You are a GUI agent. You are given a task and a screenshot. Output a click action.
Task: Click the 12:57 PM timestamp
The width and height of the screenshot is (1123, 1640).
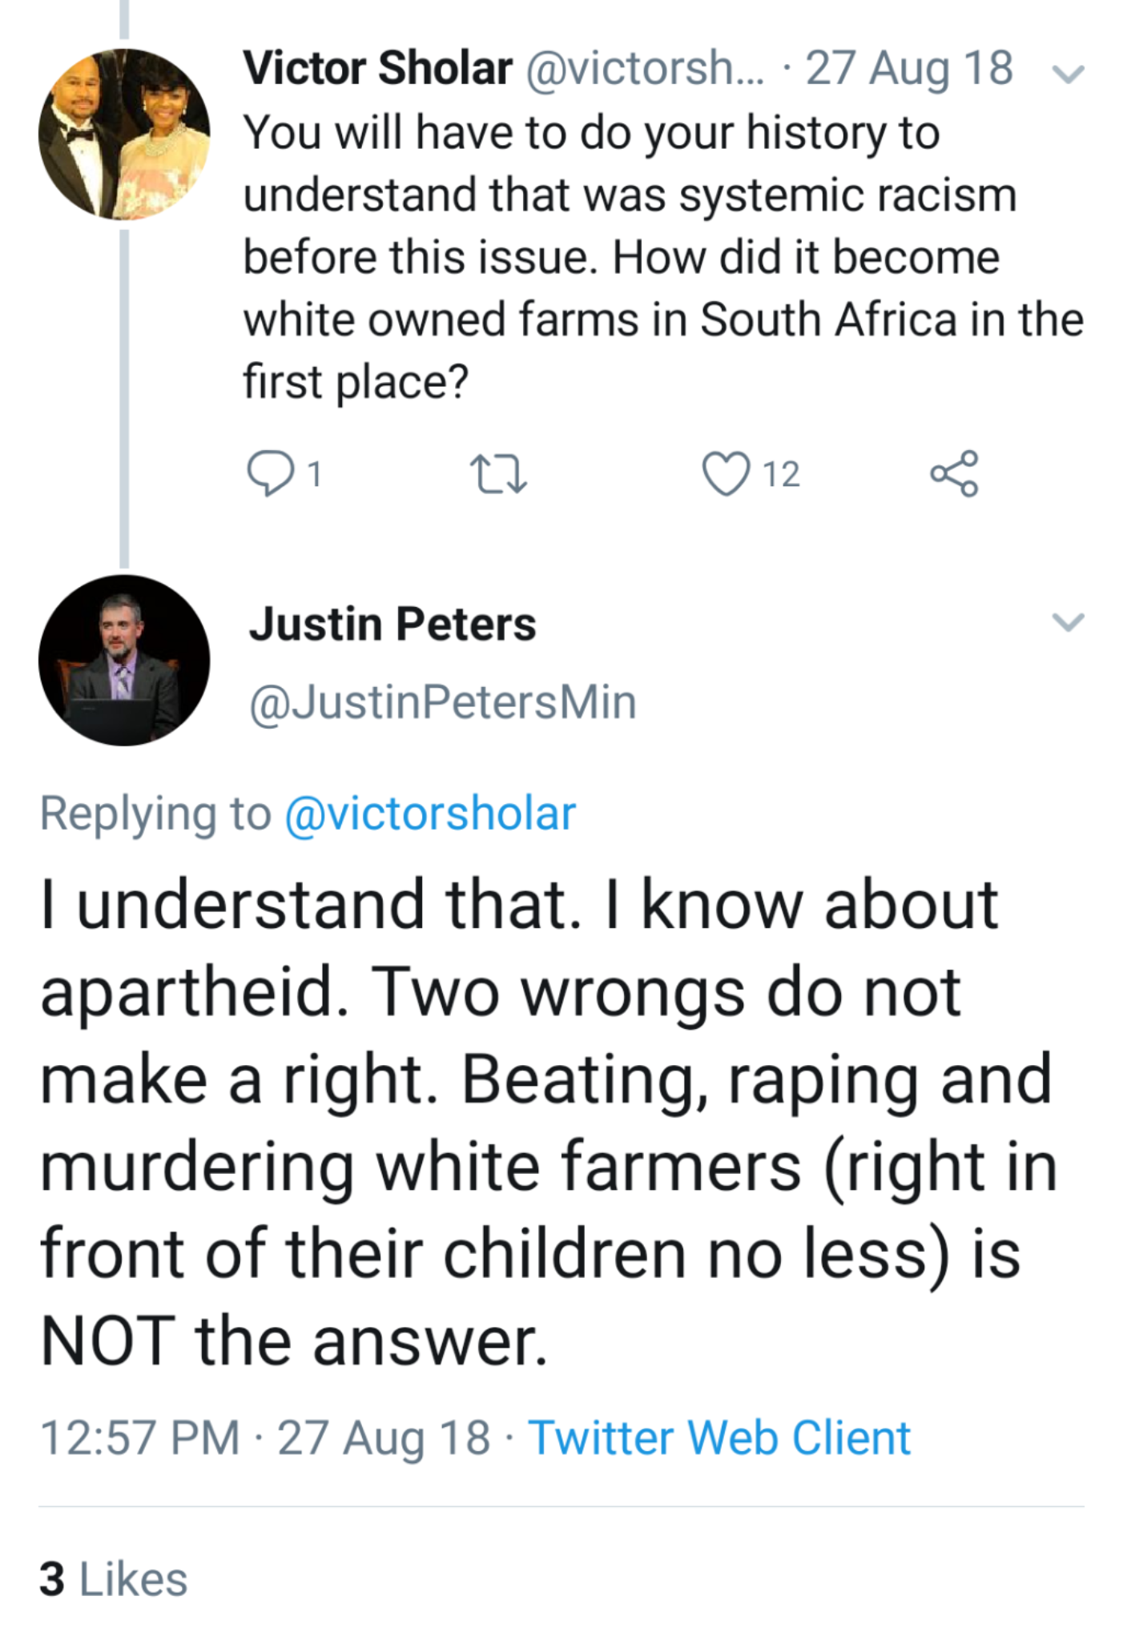tap(140, 1437)
